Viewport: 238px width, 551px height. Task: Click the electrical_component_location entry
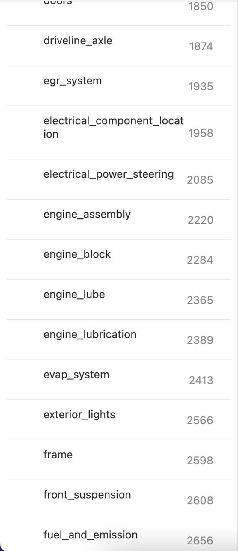pyautogui.click(x=113, y=127)
